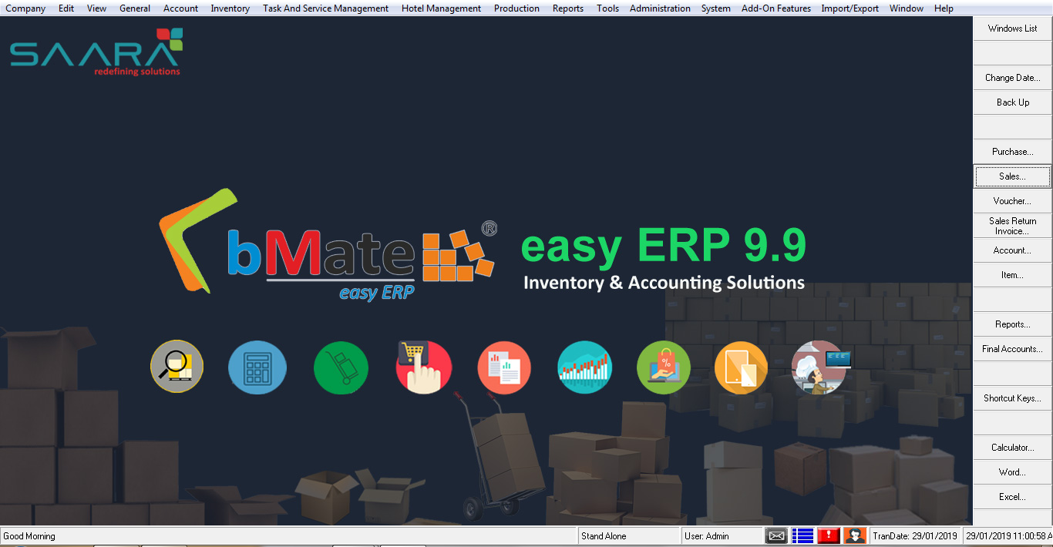Click the Good Morning status text
The height and width of the screenshot is (547, 1053).
(29, 536)
